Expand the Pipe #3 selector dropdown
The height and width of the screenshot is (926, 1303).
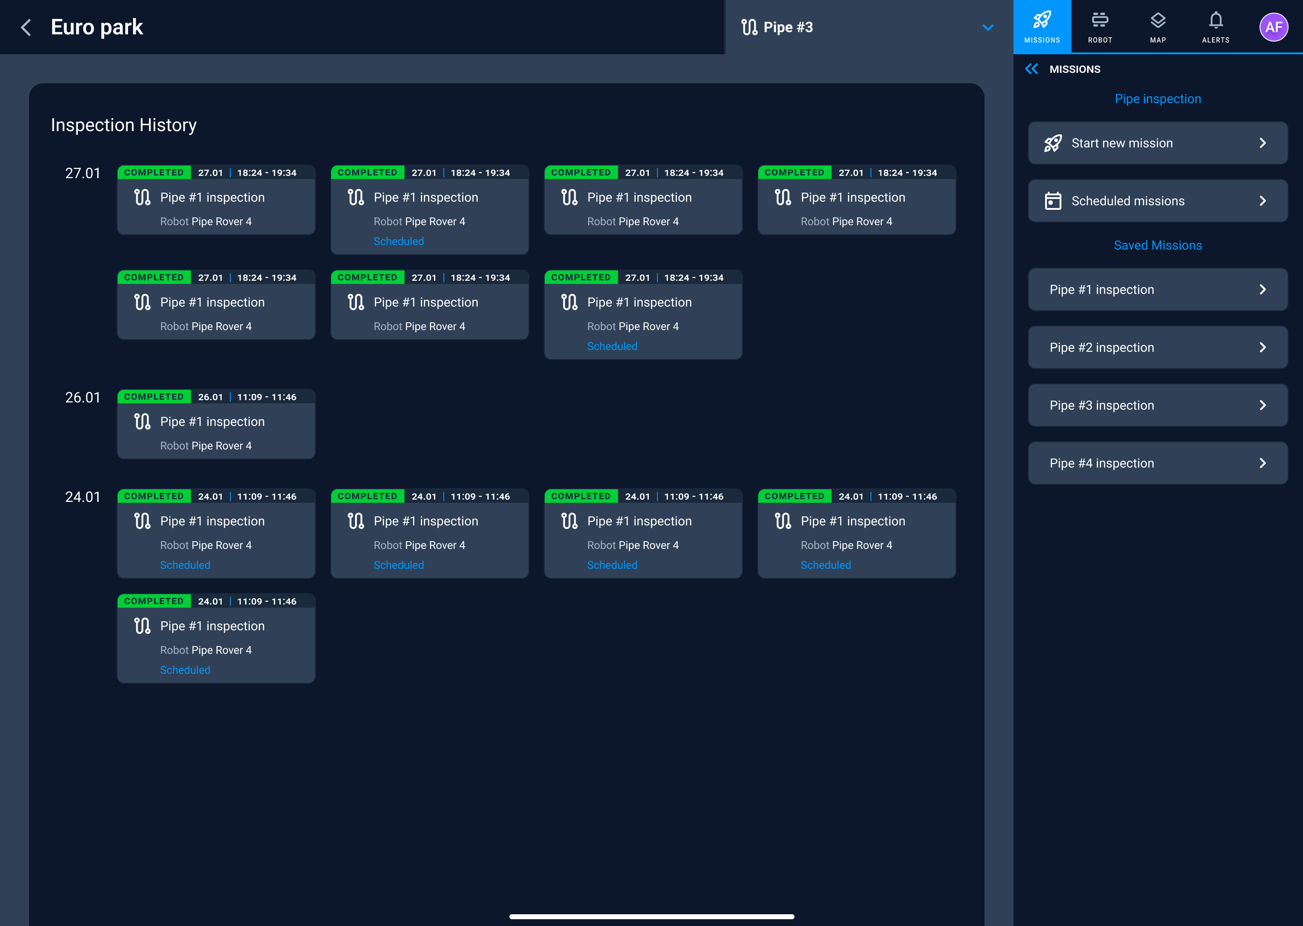point(988,28)
